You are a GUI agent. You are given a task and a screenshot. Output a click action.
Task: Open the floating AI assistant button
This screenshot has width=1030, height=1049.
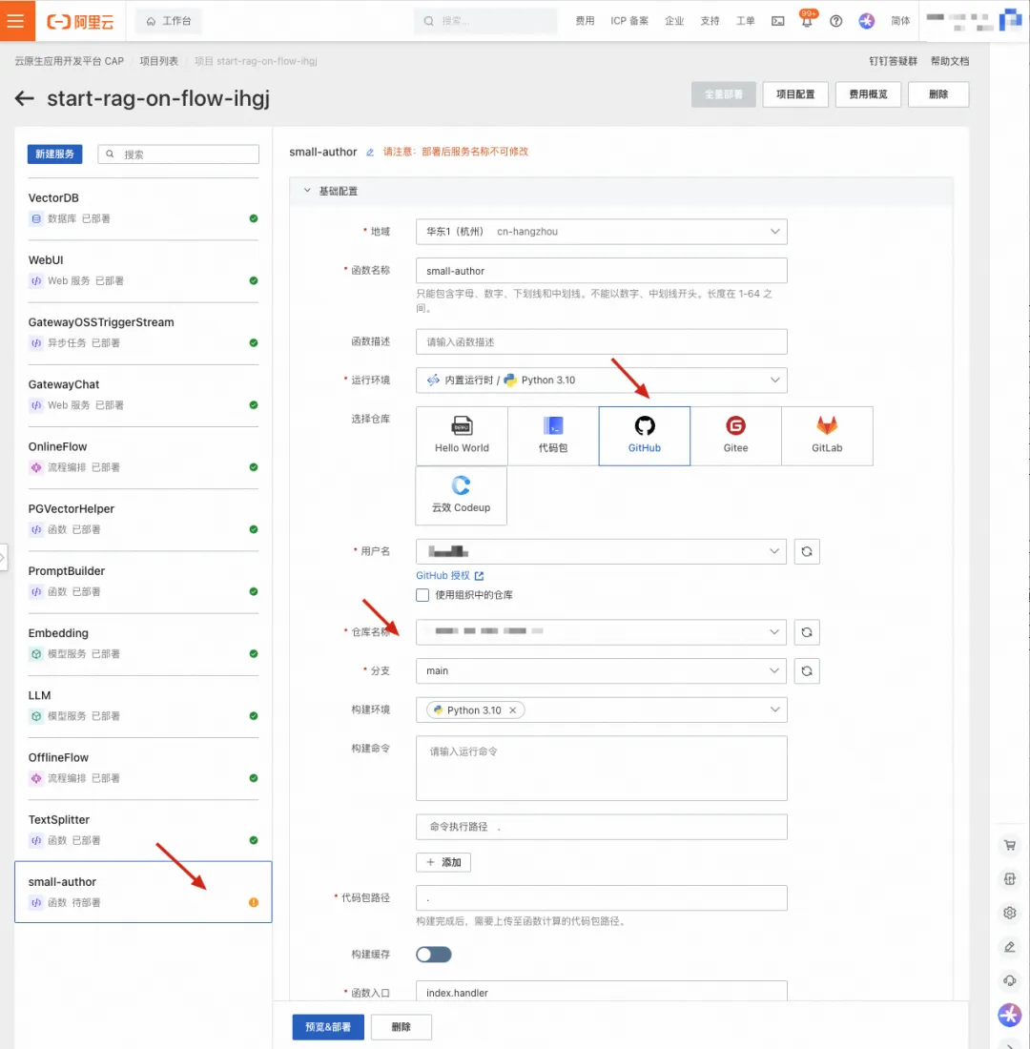click(x=1010, y=1015)
